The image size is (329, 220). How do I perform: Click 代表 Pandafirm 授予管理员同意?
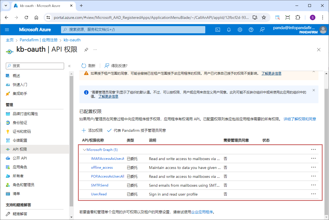136,130
